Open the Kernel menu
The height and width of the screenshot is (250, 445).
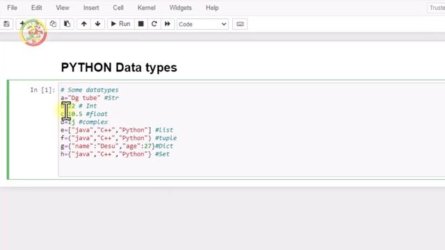[x=147, y=8]
